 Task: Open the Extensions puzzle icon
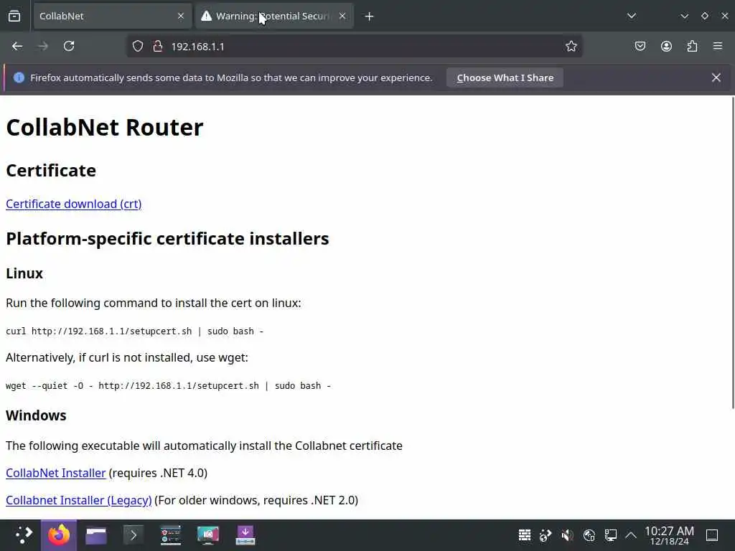pos(692,47)
